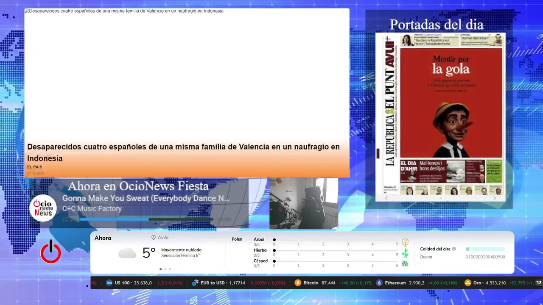Click the EL PAÍS source label

tap(35, 167)
